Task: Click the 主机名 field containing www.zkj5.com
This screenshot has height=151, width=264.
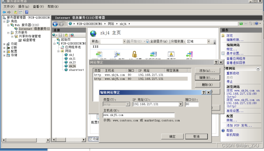Action: click(139, 115)
